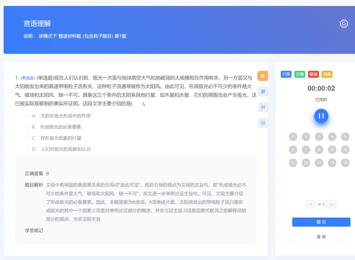
Task: Click the 说明 description line in header
Action: [x=75, y=36]
